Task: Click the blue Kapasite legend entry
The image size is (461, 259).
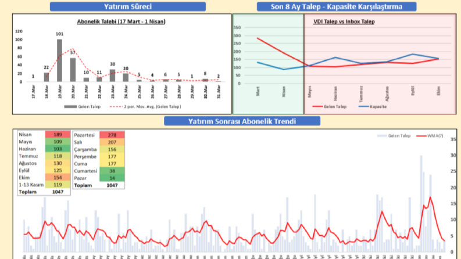Action: tap(373, 107)
